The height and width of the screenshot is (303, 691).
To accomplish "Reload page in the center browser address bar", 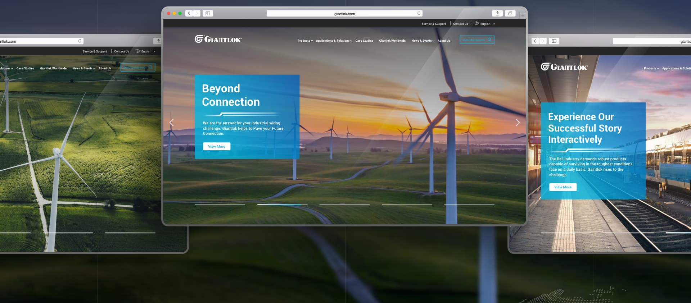I will point(419,13).
